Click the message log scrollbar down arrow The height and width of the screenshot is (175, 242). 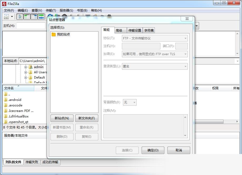(x=237, y=54)
